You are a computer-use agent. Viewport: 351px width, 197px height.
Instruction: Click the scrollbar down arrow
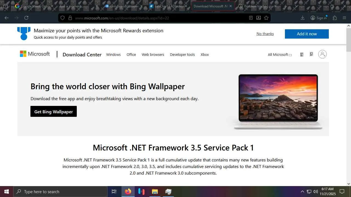pyautogui.click(x=349, y=184)
